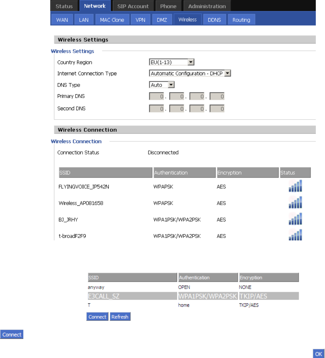Click TKIP/AES encryption cell of E3CALL_SZ
This screenshot has height=358, width=325.
click(x=269, y=296)
